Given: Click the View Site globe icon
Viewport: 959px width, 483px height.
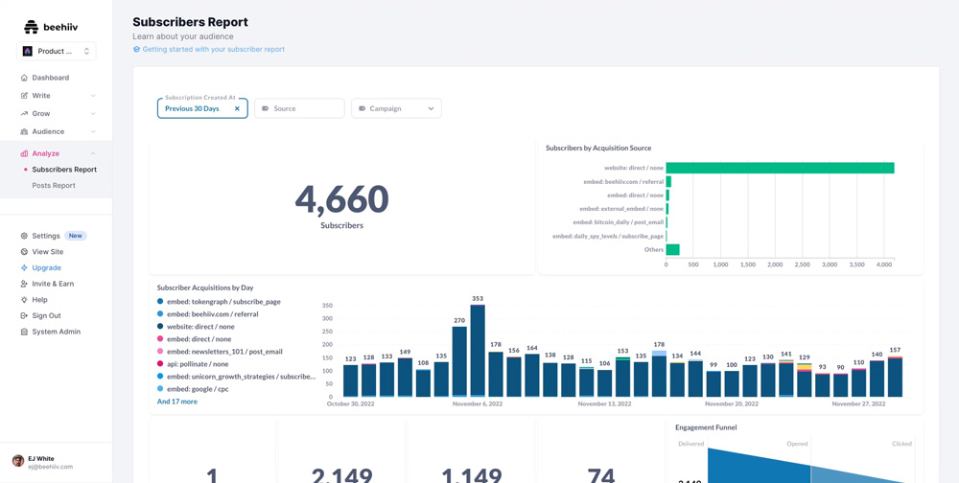Looking at the screenshot, I should pos(24,252).
